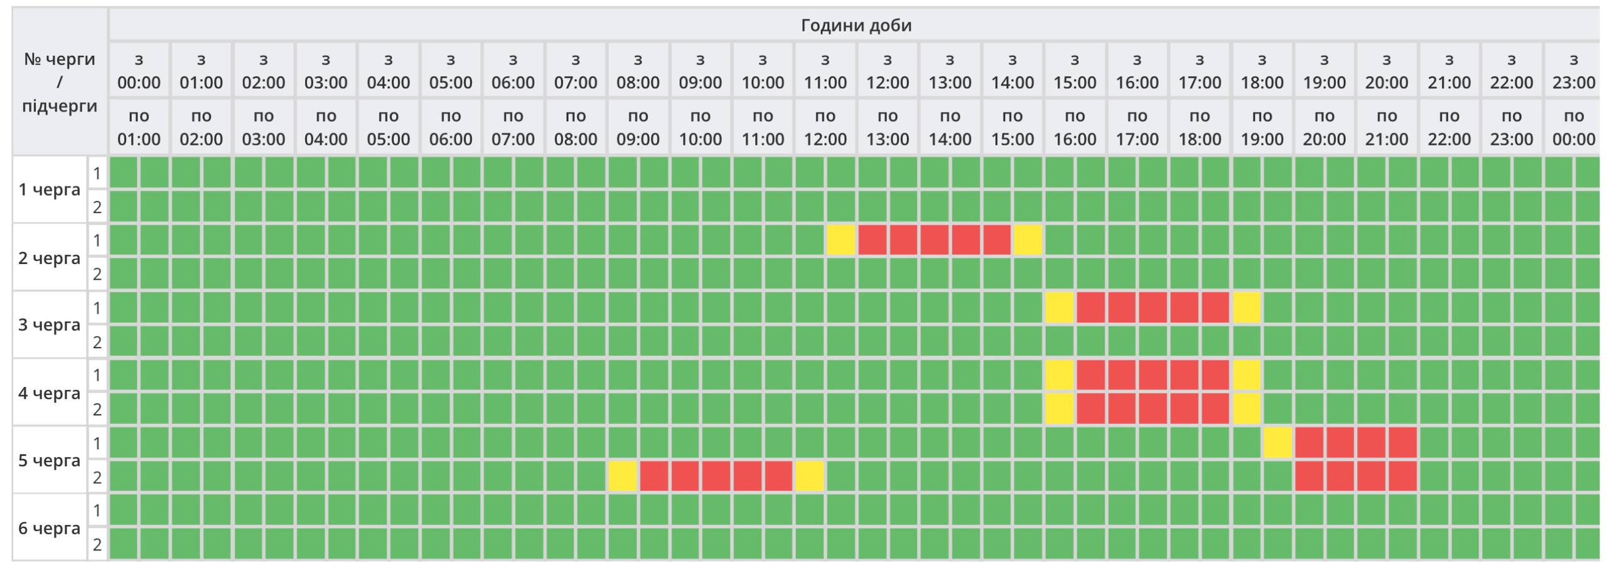Click first yellow cell in 2 черга row

[x=841, y=241]
